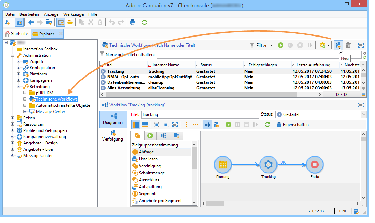Image resolution: width=375 pixels, height=223 pixels.
Task: Expand the Zugriffe tree node
Action: tap(19, 62)
